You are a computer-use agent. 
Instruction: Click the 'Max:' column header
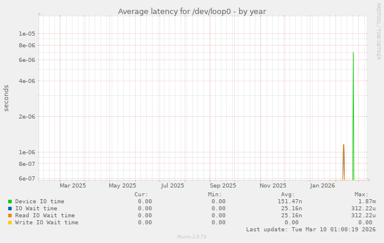click(x=361, y=195)
